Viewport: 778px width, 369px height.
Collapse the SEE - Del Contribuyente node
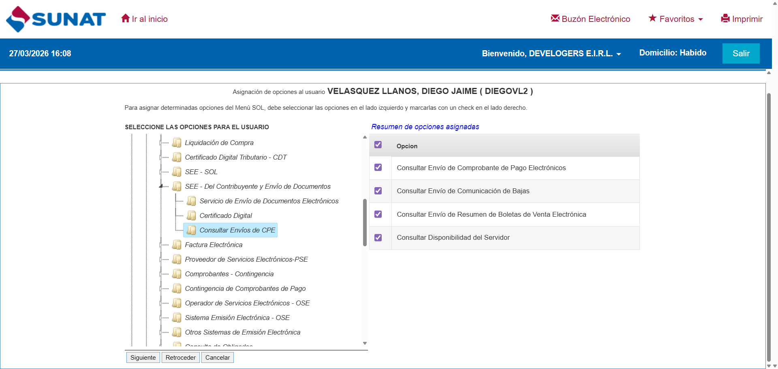tap(161, 186)
